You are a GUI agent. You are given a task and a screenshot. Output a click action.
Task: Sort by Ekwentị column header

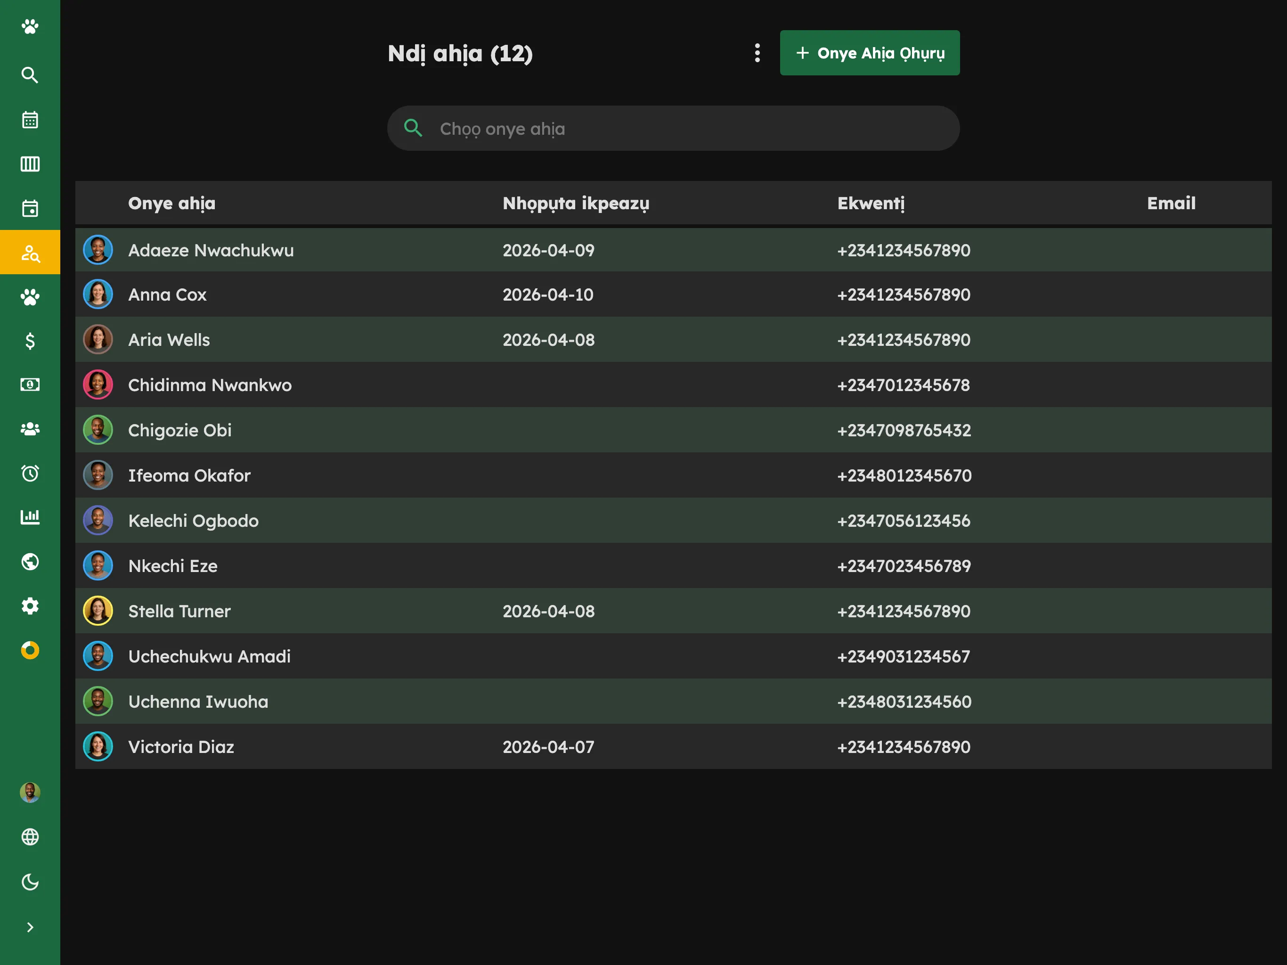(x=871, y=203)
